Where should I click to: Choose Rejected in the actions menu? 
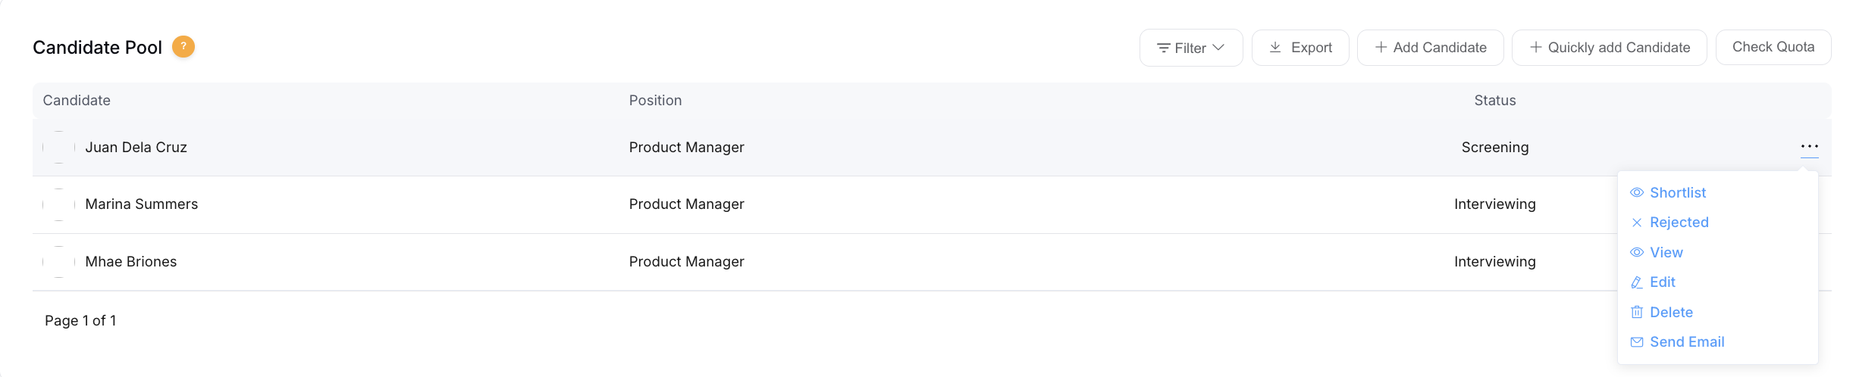[x=1679, y=223]
